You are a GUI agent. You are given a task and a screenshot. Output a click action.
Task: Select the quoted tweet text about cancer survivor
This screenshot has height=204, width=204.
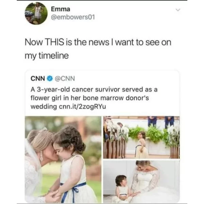(x=94, y=98)
